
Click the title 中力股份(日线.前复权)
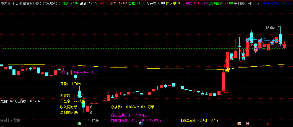17,3
